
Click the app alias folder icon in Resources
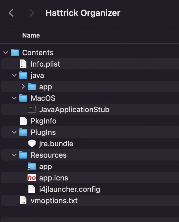(x=32, y=166)
